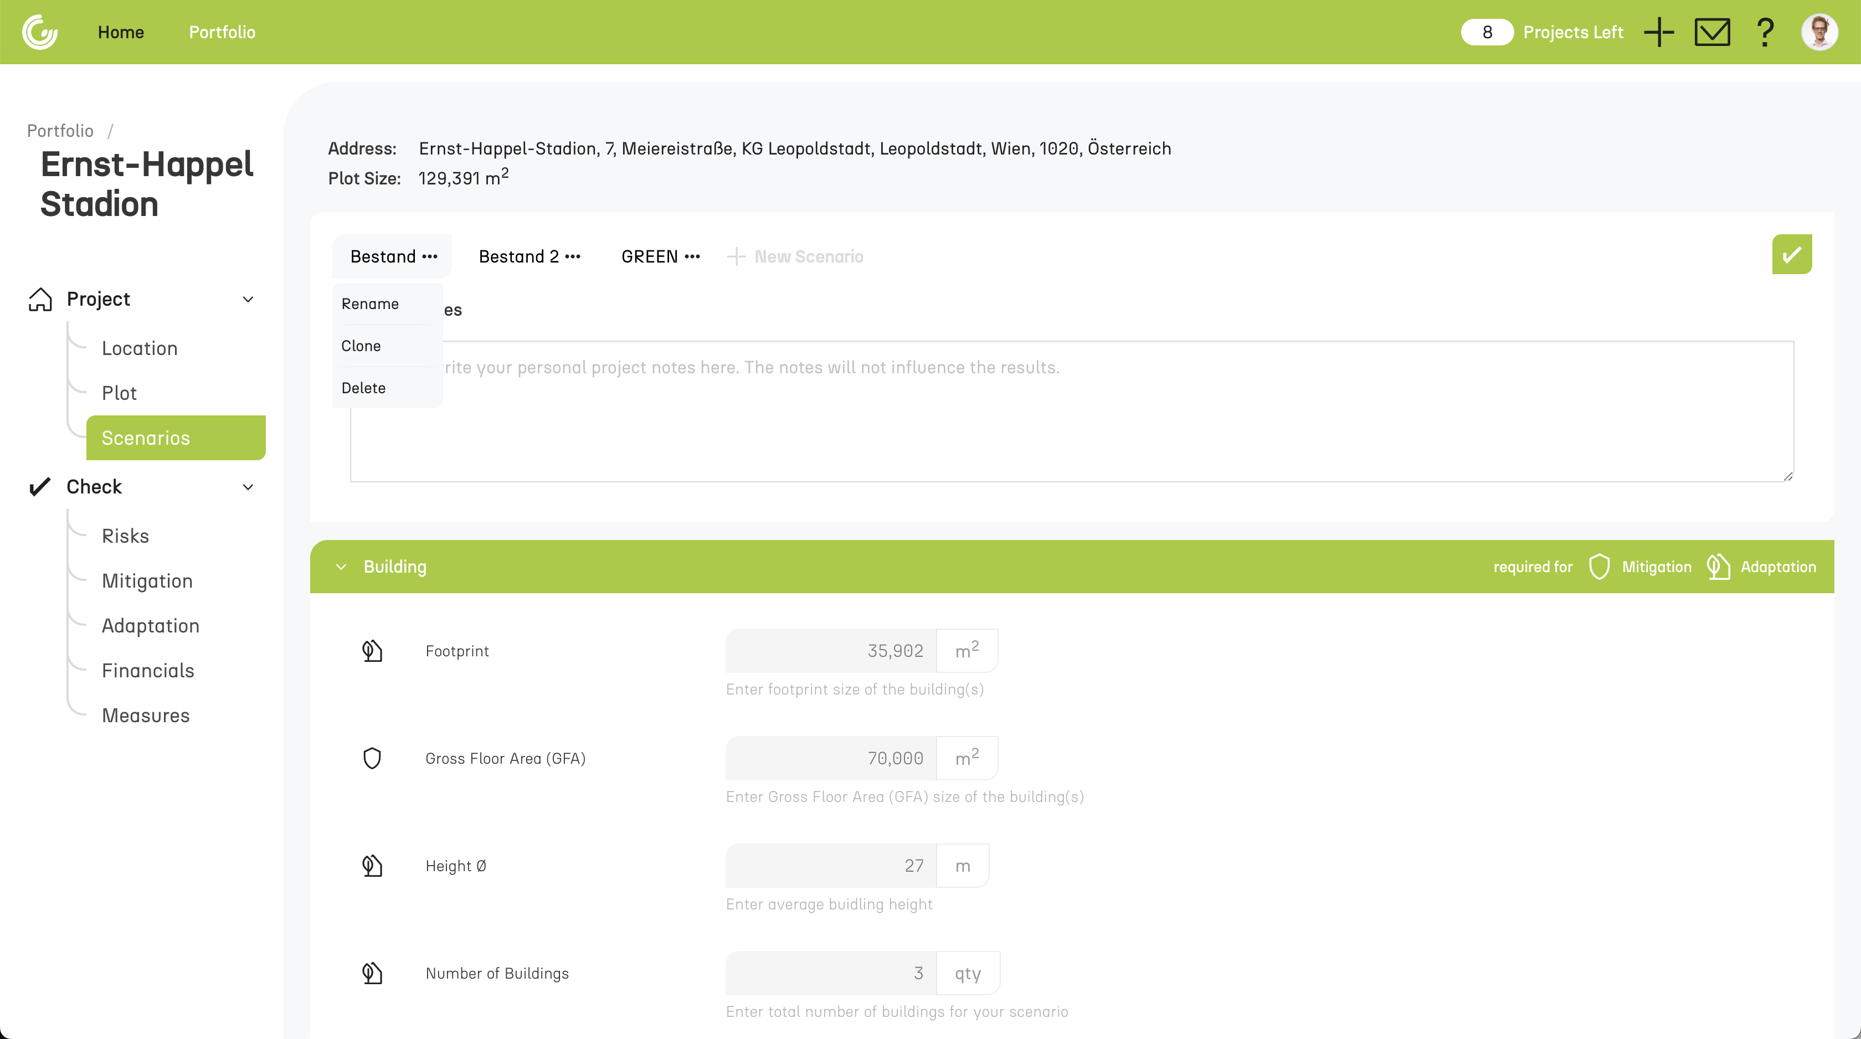Click the address text line

point(795,148)
